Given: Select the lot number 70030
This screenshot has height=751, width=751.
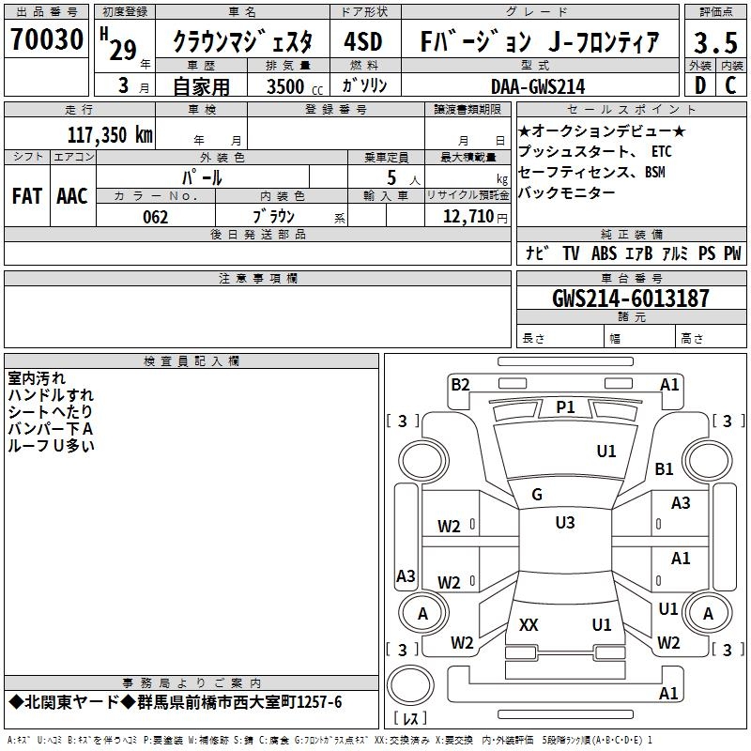Looking at the screenshot, I should coord(46,39).
